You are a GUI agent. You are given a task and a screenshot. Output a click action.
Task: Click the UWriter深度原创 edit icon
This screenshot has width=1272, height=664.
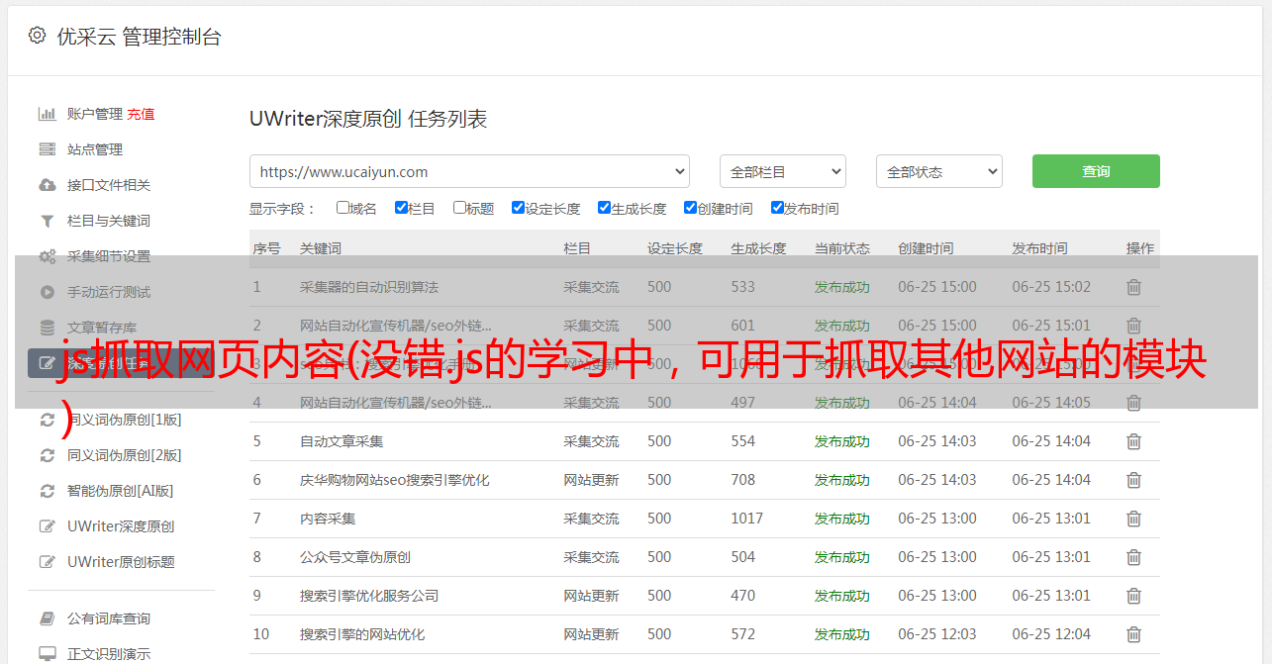[x=47, y=526]
